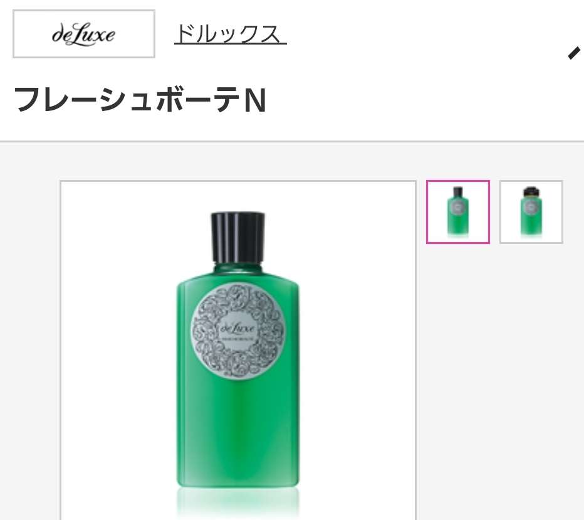Tap the cursive deLuxe script in the logo box
Screen dimensions: 584x520
click(83, 34)
